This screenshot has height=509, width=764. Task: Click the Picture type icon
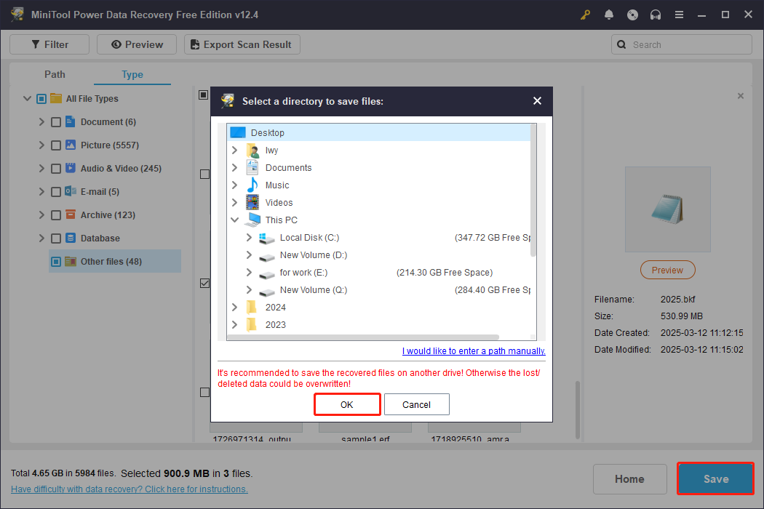pyautogui.click(x=71, y=145)
